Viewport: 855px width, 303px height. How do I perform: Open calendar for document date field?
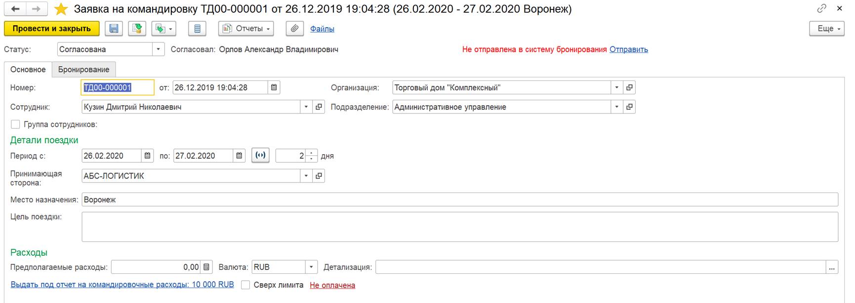[x=274, y=87]
